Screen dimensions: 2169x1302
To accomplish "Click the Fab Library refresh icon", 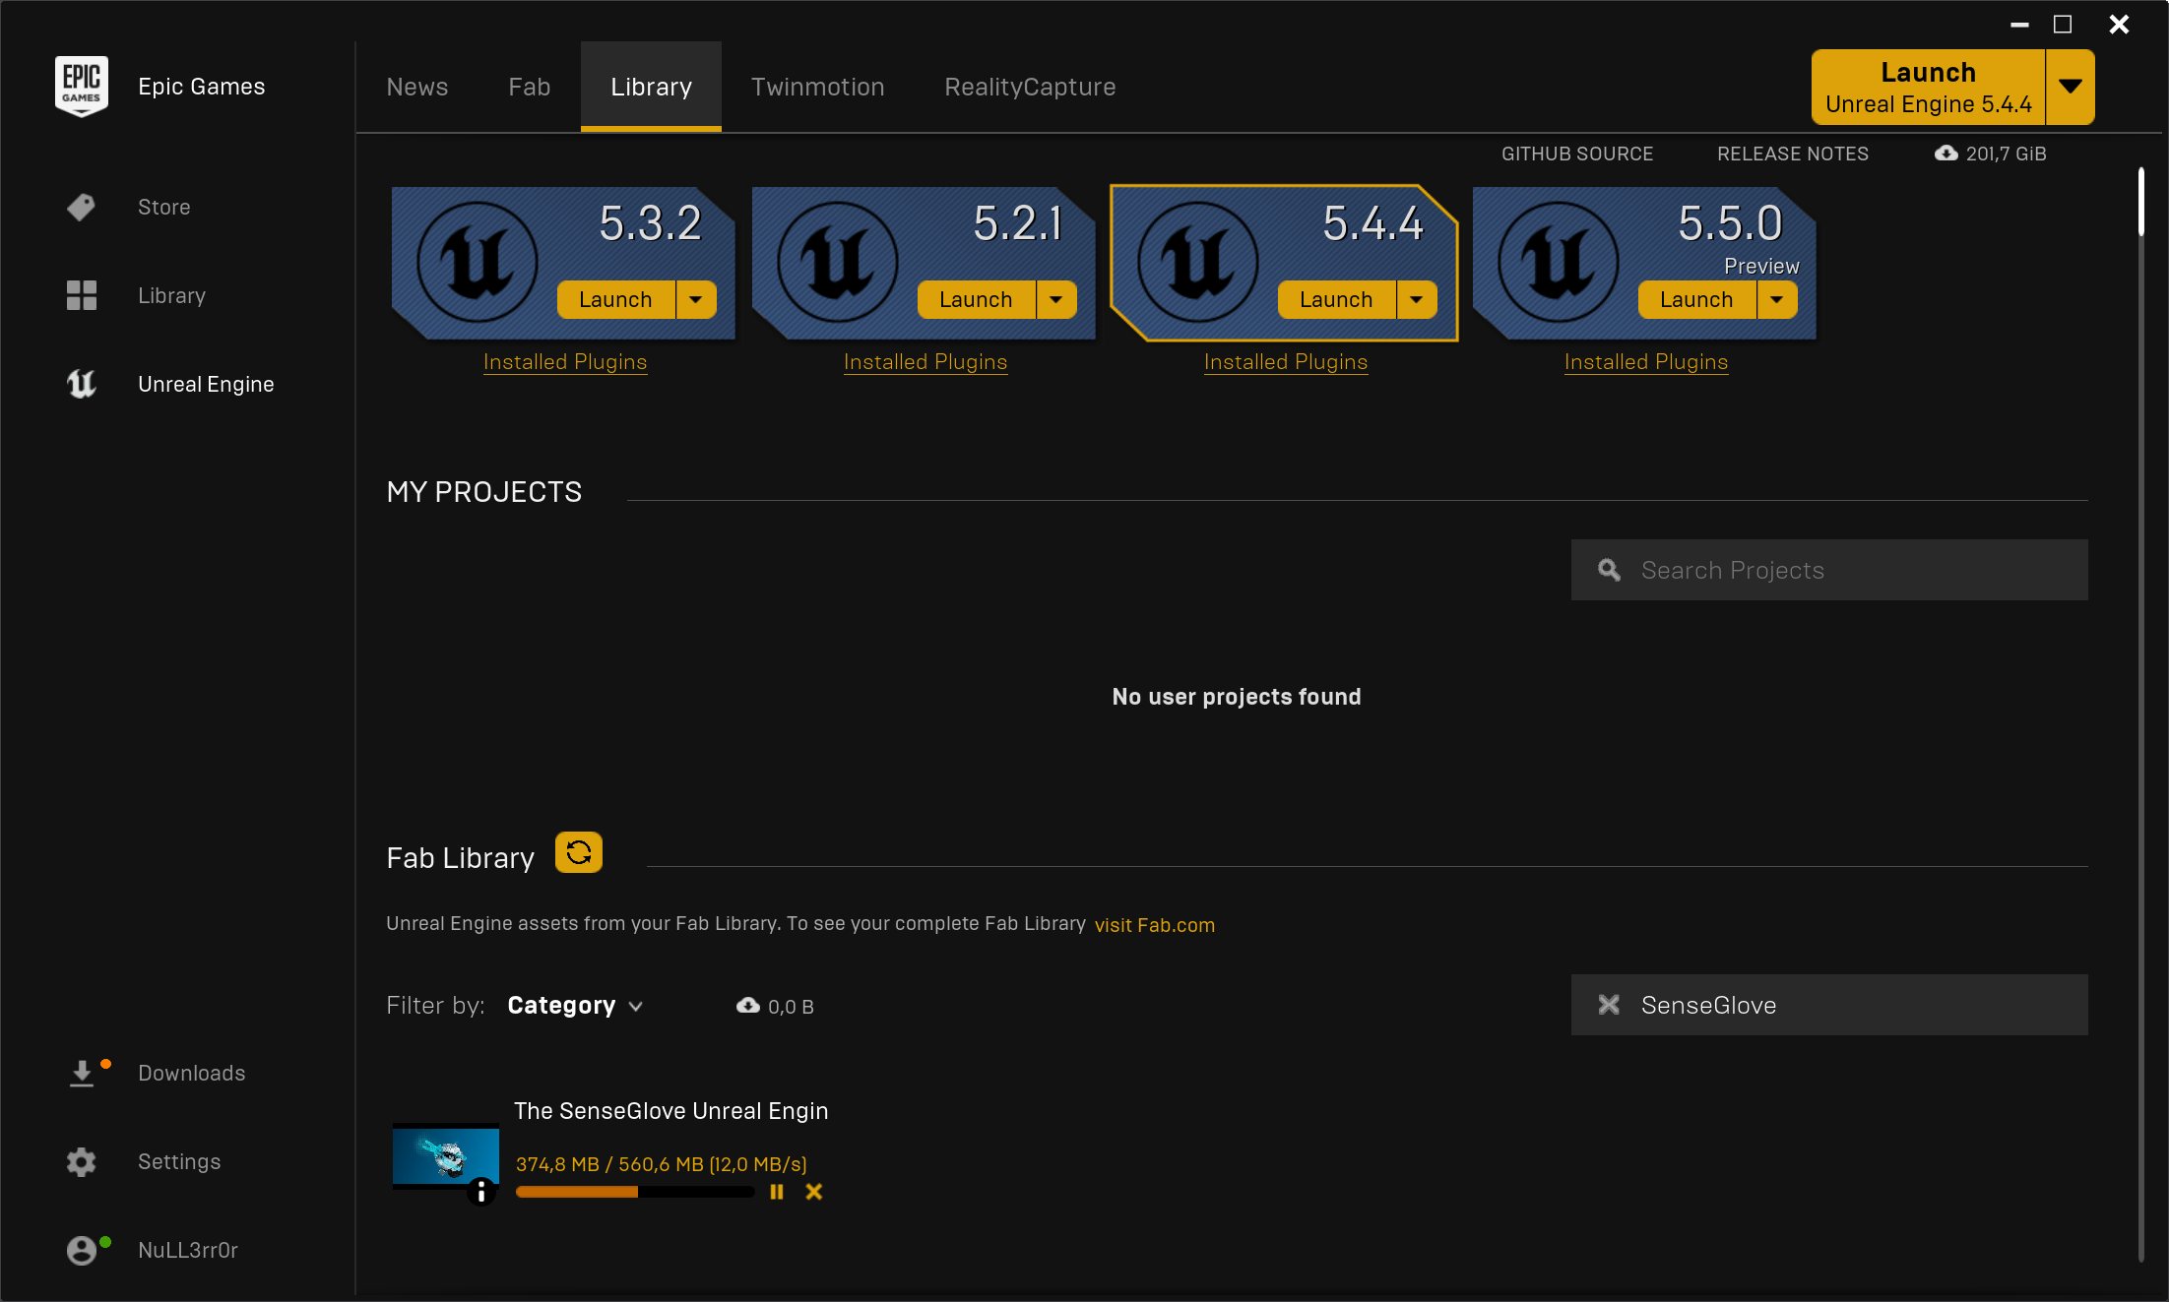I will coord(578,853).
